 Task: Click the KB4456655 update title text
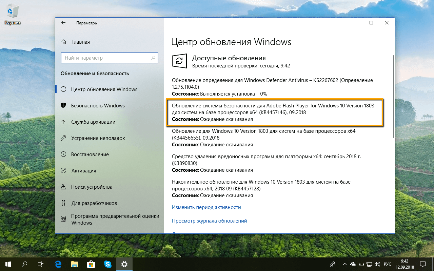pyautogui.click(x=263, y=134)
